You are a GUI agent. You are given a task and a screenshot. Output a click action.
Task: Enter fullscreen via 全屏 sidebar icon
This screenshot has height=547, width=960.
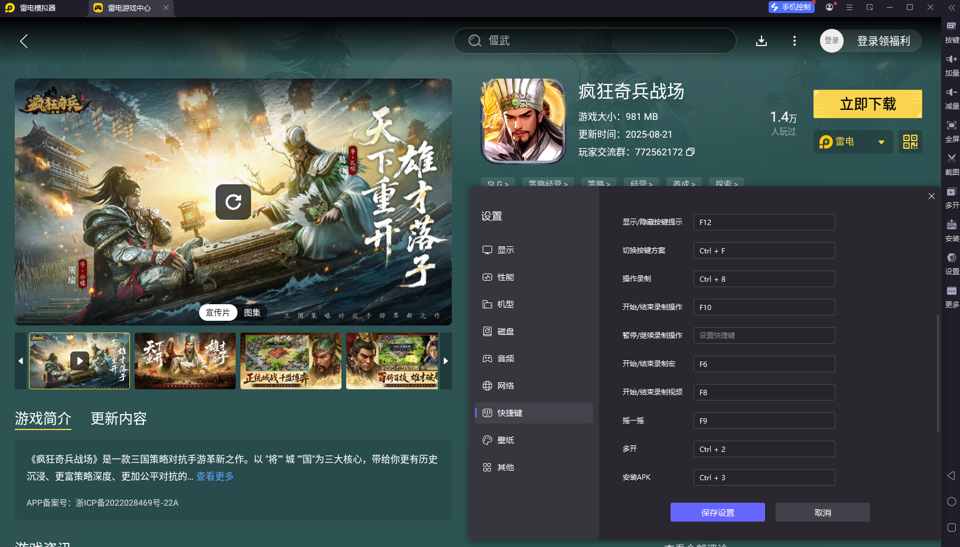952,131
